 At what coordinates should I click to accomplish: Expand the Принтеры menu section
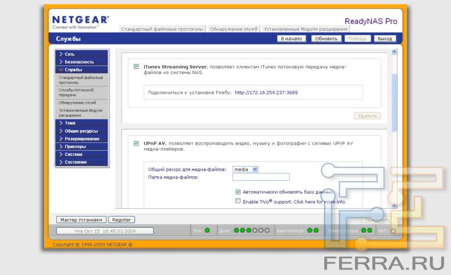81,146
